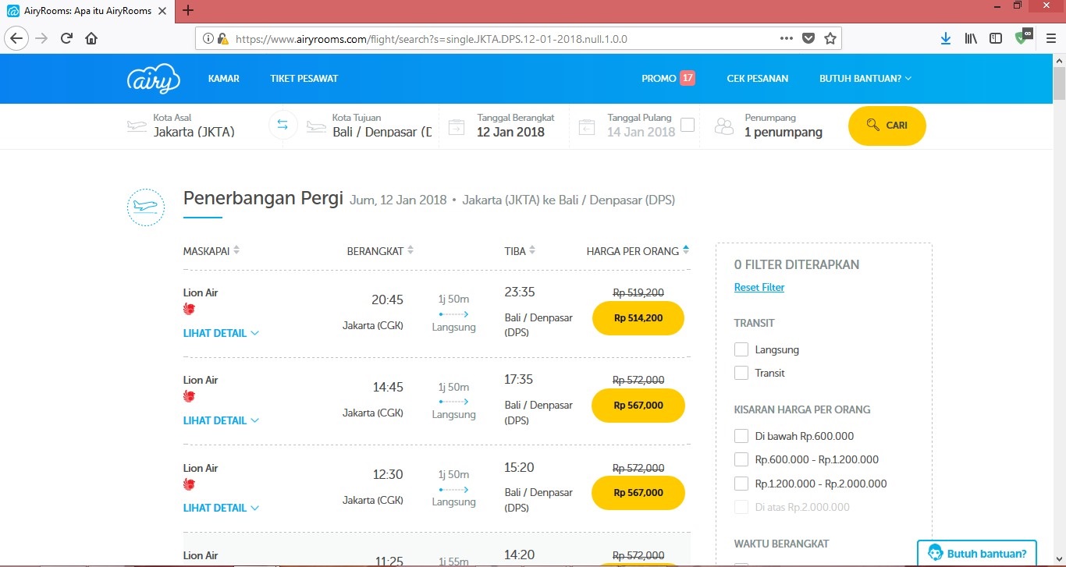Bookmark this page with star icon
Viewport: 1066px width, 567px height.
click(830, 38)
